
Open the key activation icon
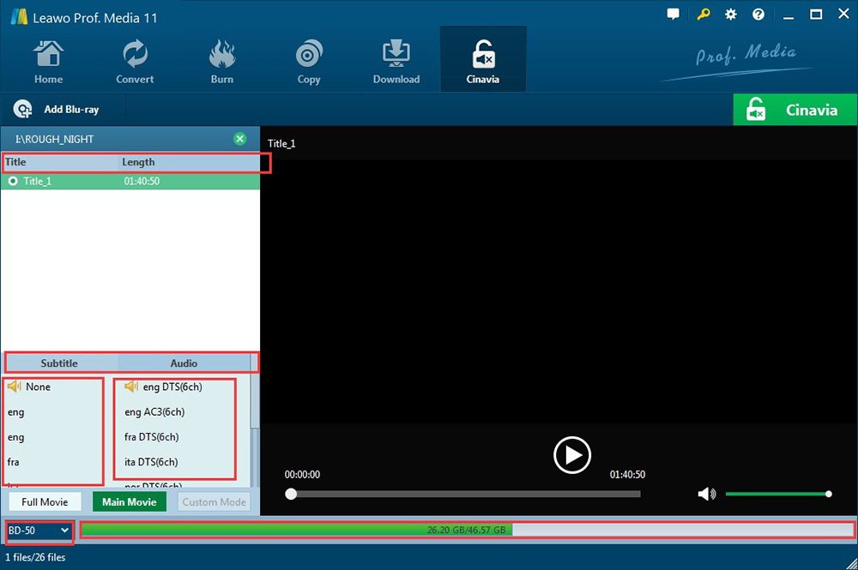pos(704,15)
